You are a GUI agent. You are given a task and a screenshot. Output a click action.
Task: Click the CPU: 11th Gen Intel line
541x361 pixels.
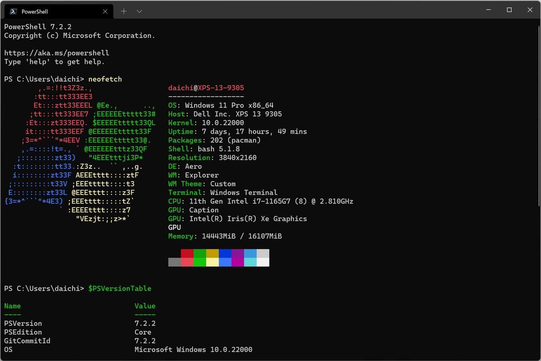click(261, 201)
